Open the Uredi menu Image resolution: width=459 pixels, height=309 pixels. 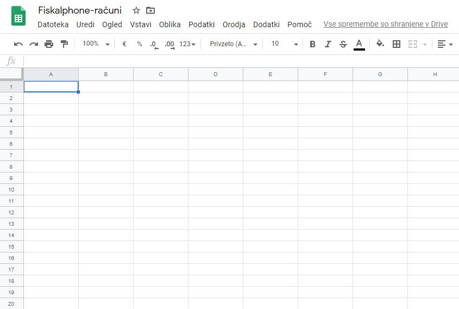tap(85, 24)
